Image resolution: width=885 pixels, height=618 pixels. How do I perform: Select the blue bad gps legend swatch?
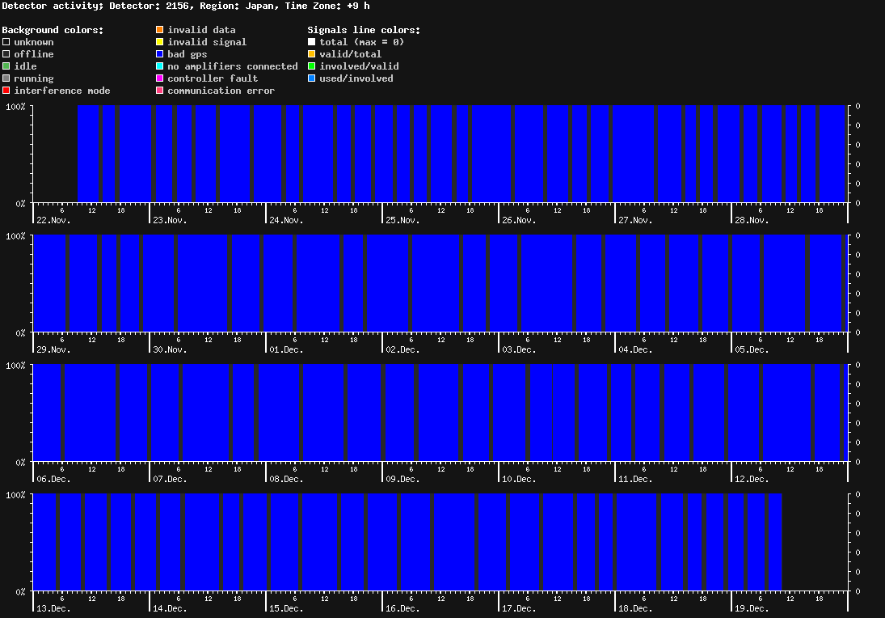(x=160, y=54)
